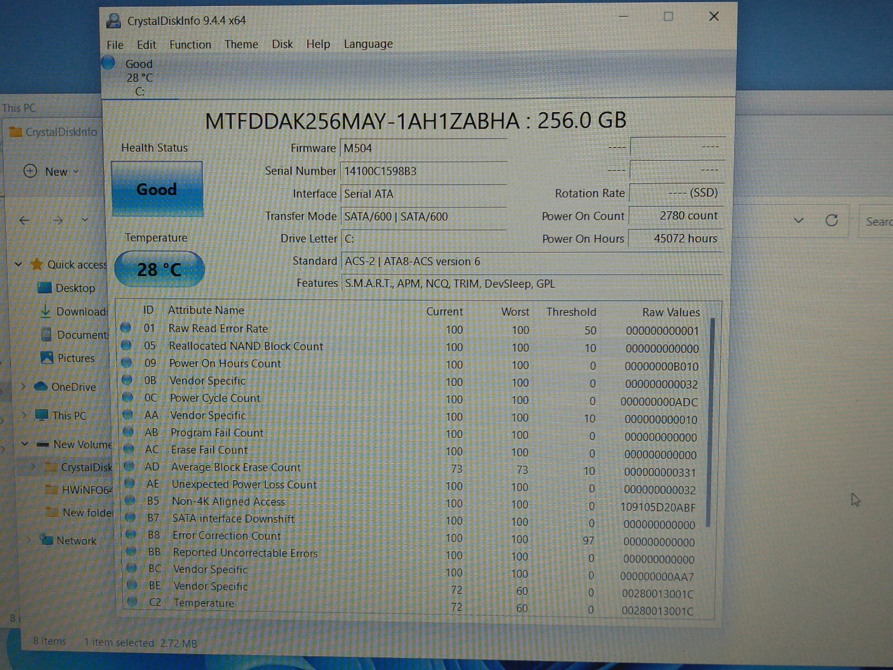Click the attribute list vertical scrollbar

point(710,422)
